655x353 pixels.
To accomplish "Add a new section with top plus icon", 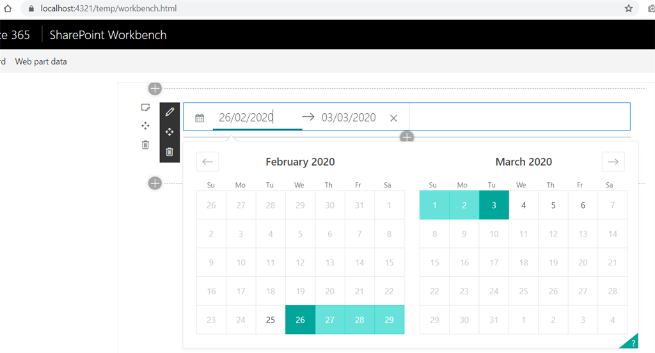I will tap(155, 88).
